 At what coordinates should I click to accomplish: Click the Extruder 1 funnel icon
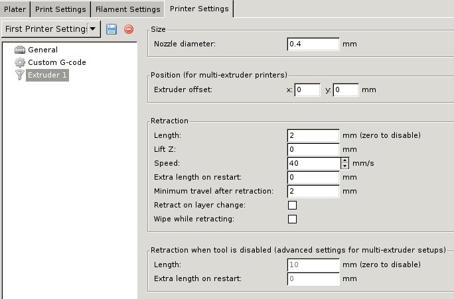19,76
